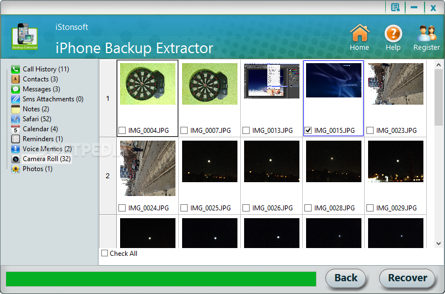
Task: Click the Camera Roll camera icon
Action: click(x=15, y=159)
